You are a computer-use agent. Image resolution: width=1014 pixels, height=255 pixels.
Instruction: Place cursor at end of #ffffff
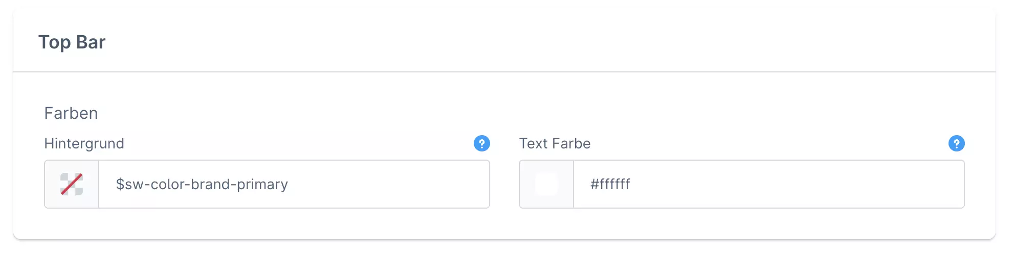(x=632, y=184)
